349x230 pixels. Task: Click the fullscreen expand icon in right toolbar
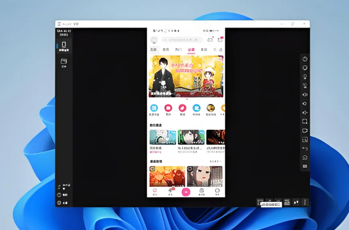[305, 140]
